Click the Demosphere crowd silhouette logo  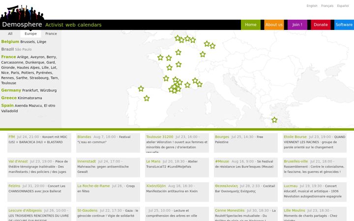pyautogui.click(x=22, y=12)
